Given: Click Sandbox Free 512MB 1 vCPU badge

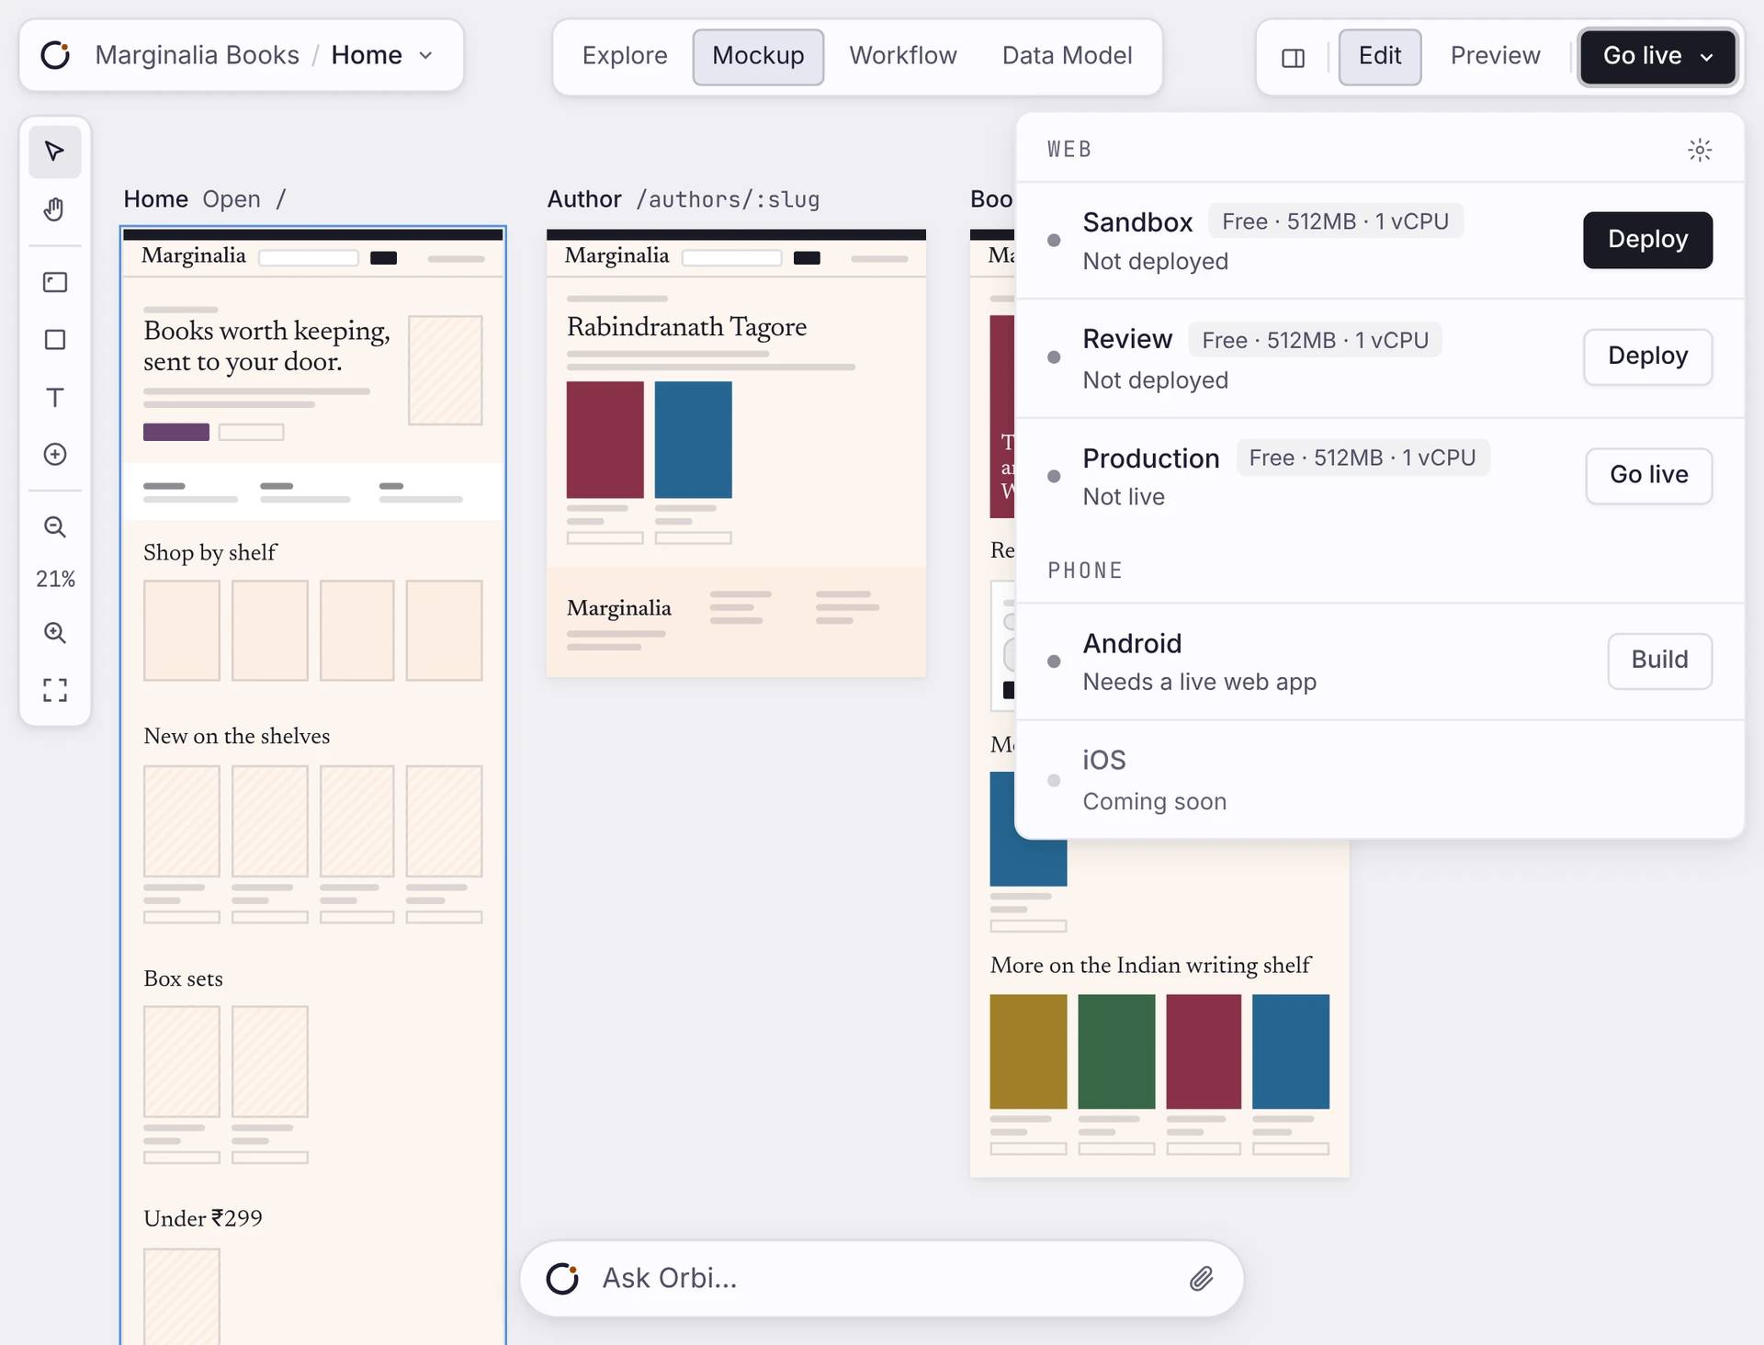Looking at the screenshot, I should (1335, 221).
